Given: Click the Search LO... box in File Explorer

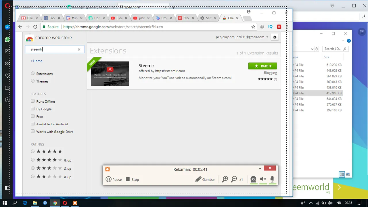Looking at the screenshot, I should tap(335, 49).
